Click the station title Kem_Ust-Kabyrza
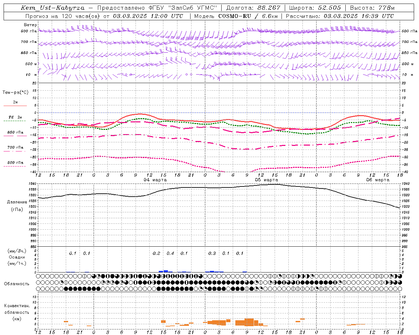The image size is (419, 335). (x=53, y=8)
